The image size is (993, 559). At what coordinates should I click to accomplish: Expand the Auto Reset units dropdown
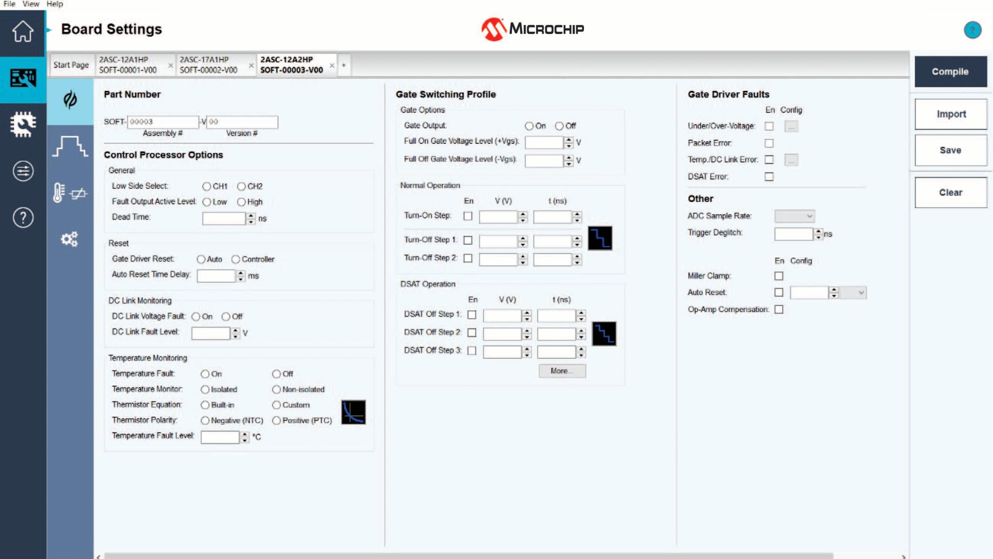tap(853, 292)
